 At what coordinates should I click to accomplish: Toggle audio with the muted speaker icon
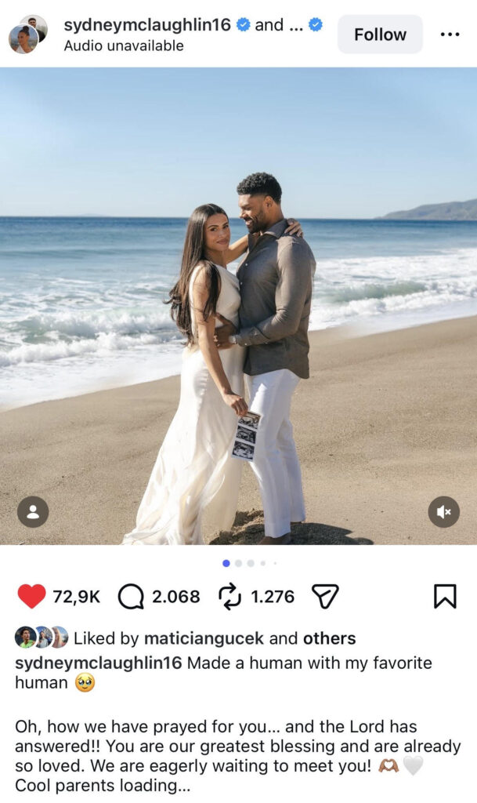(x=444, y=511)
